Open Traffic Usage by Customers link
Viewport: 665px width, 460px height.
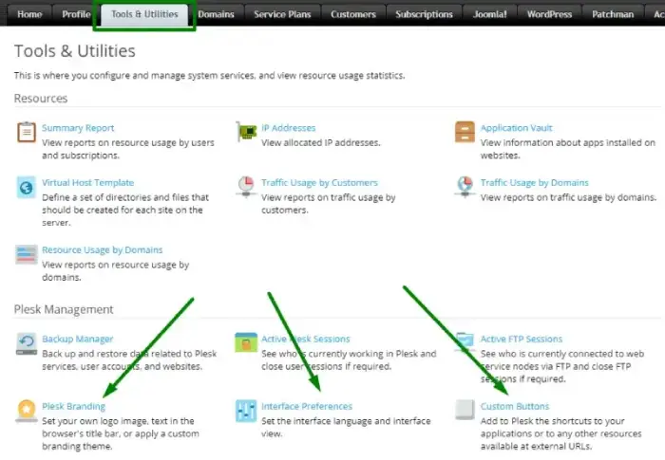(319, 182)
